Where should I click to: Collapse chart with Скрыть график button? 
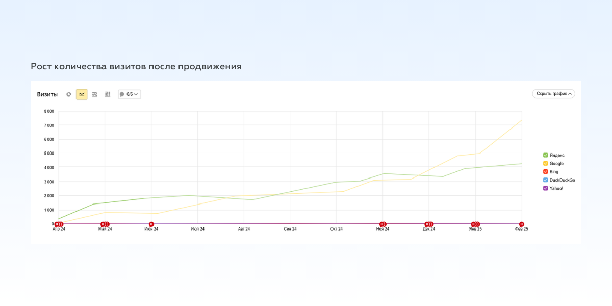click(553, 94)
